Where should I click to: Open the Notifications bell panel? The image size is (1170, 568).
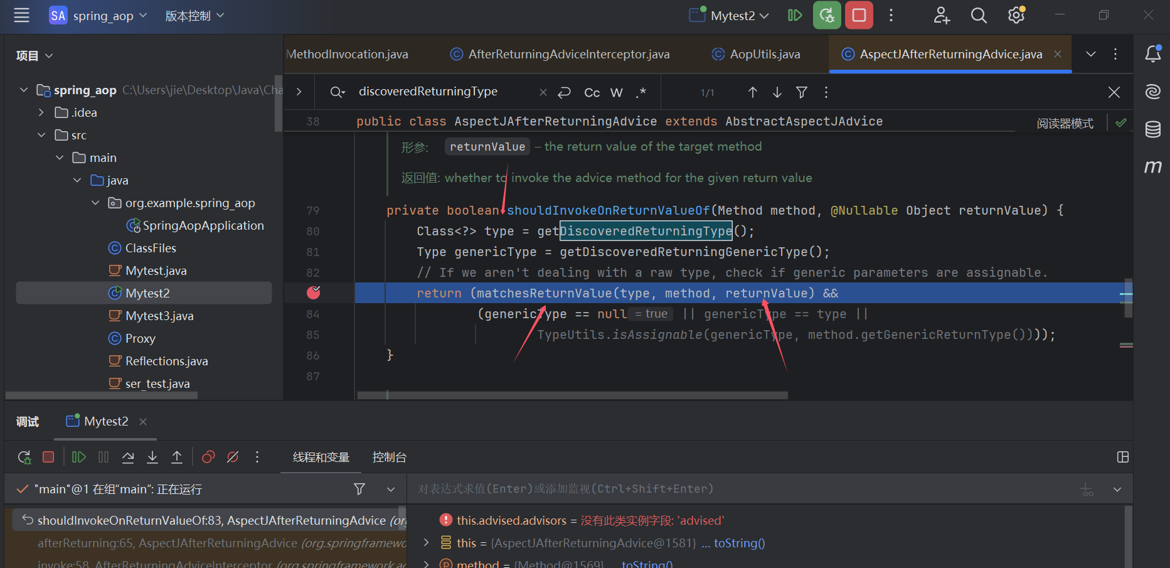(1152, 54)
